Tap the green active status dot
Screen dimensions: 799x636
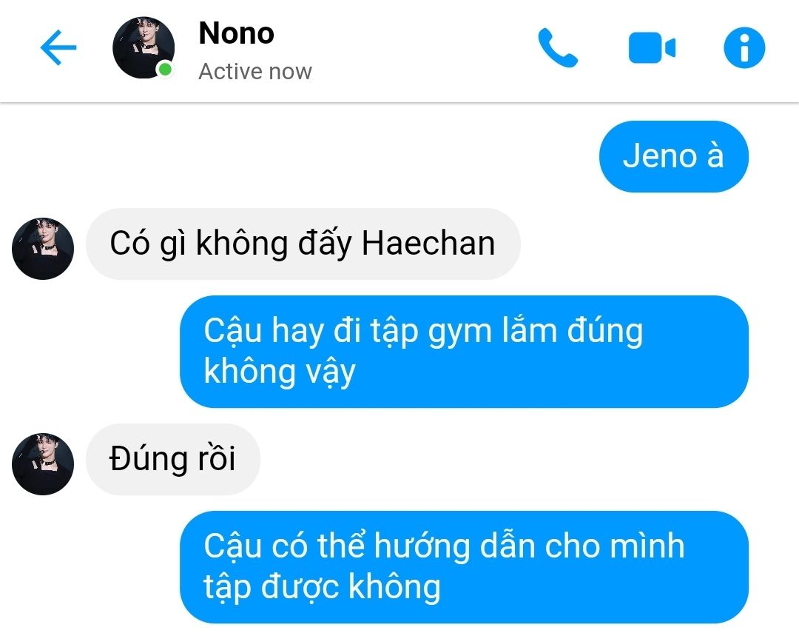click(164, 70)
